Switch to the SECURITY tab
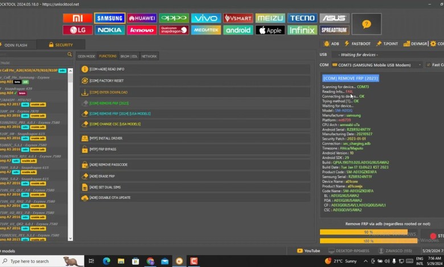The width and height of the screenshot is (444, 267). click(61, 45)
